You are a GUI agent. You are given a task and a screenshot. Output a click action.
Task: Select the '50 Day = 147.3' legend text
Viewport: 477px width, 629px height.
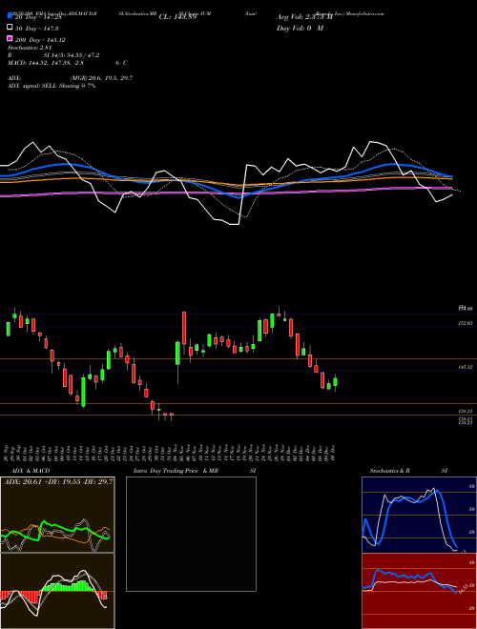(x=36, y=29)
